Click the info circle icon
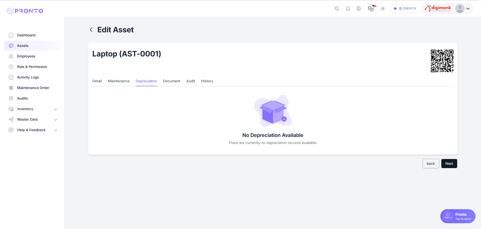The width and height of the screenshot is (481, 229). point(359,9)
